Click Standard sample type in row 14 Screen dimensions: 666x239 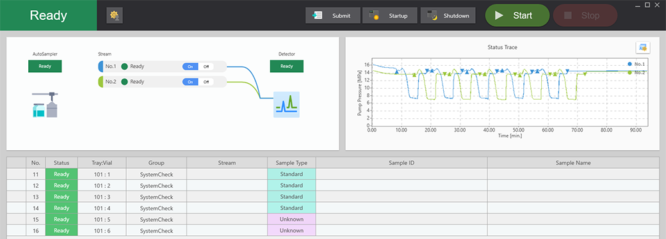click(291, 208)
